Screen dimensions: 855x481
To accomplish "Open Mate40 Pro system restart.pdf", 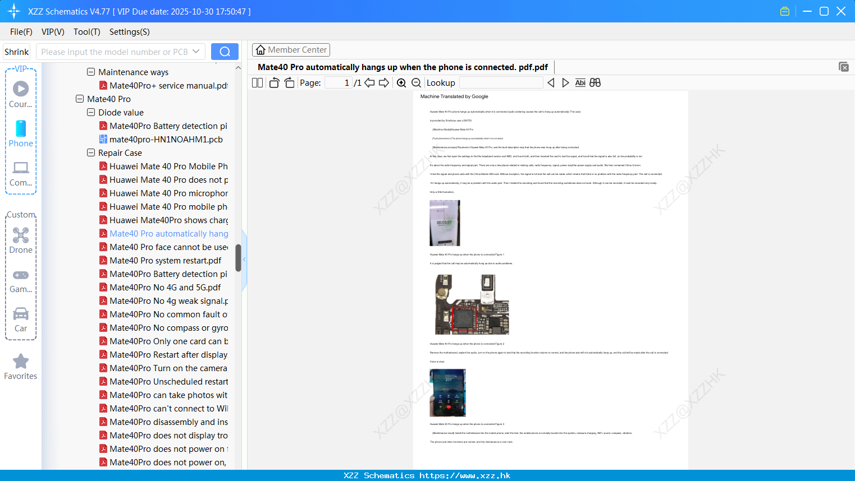I will pyautogui.click(x=160, y=260).
